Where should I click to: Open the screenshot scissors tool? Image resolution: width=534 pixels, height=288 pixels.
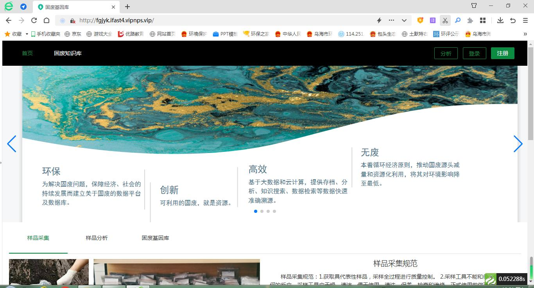pos(445,20)
